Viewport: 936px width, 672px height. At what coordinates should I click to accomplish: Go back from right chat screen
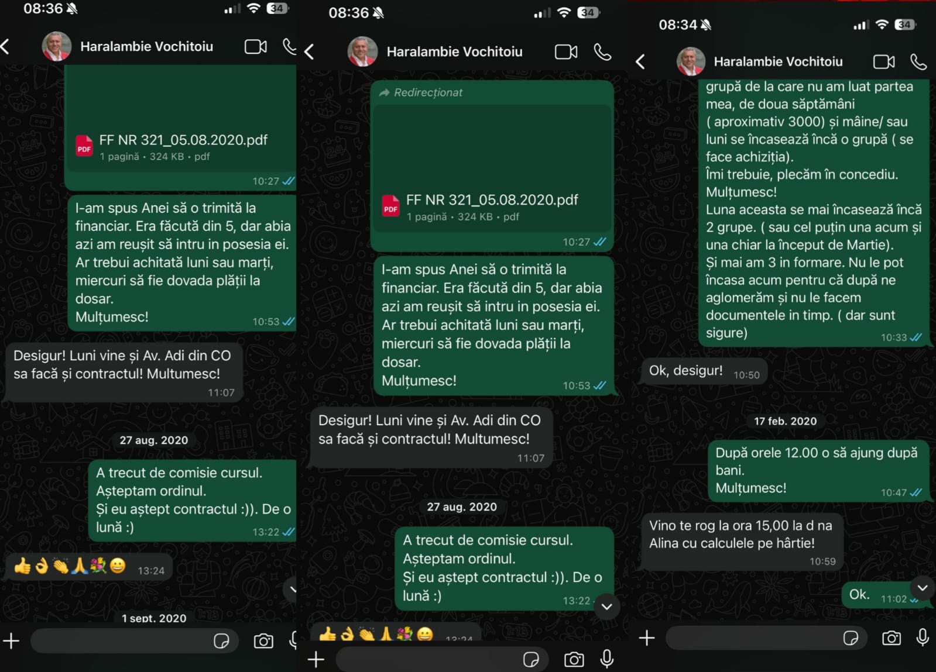pos(640,61)
